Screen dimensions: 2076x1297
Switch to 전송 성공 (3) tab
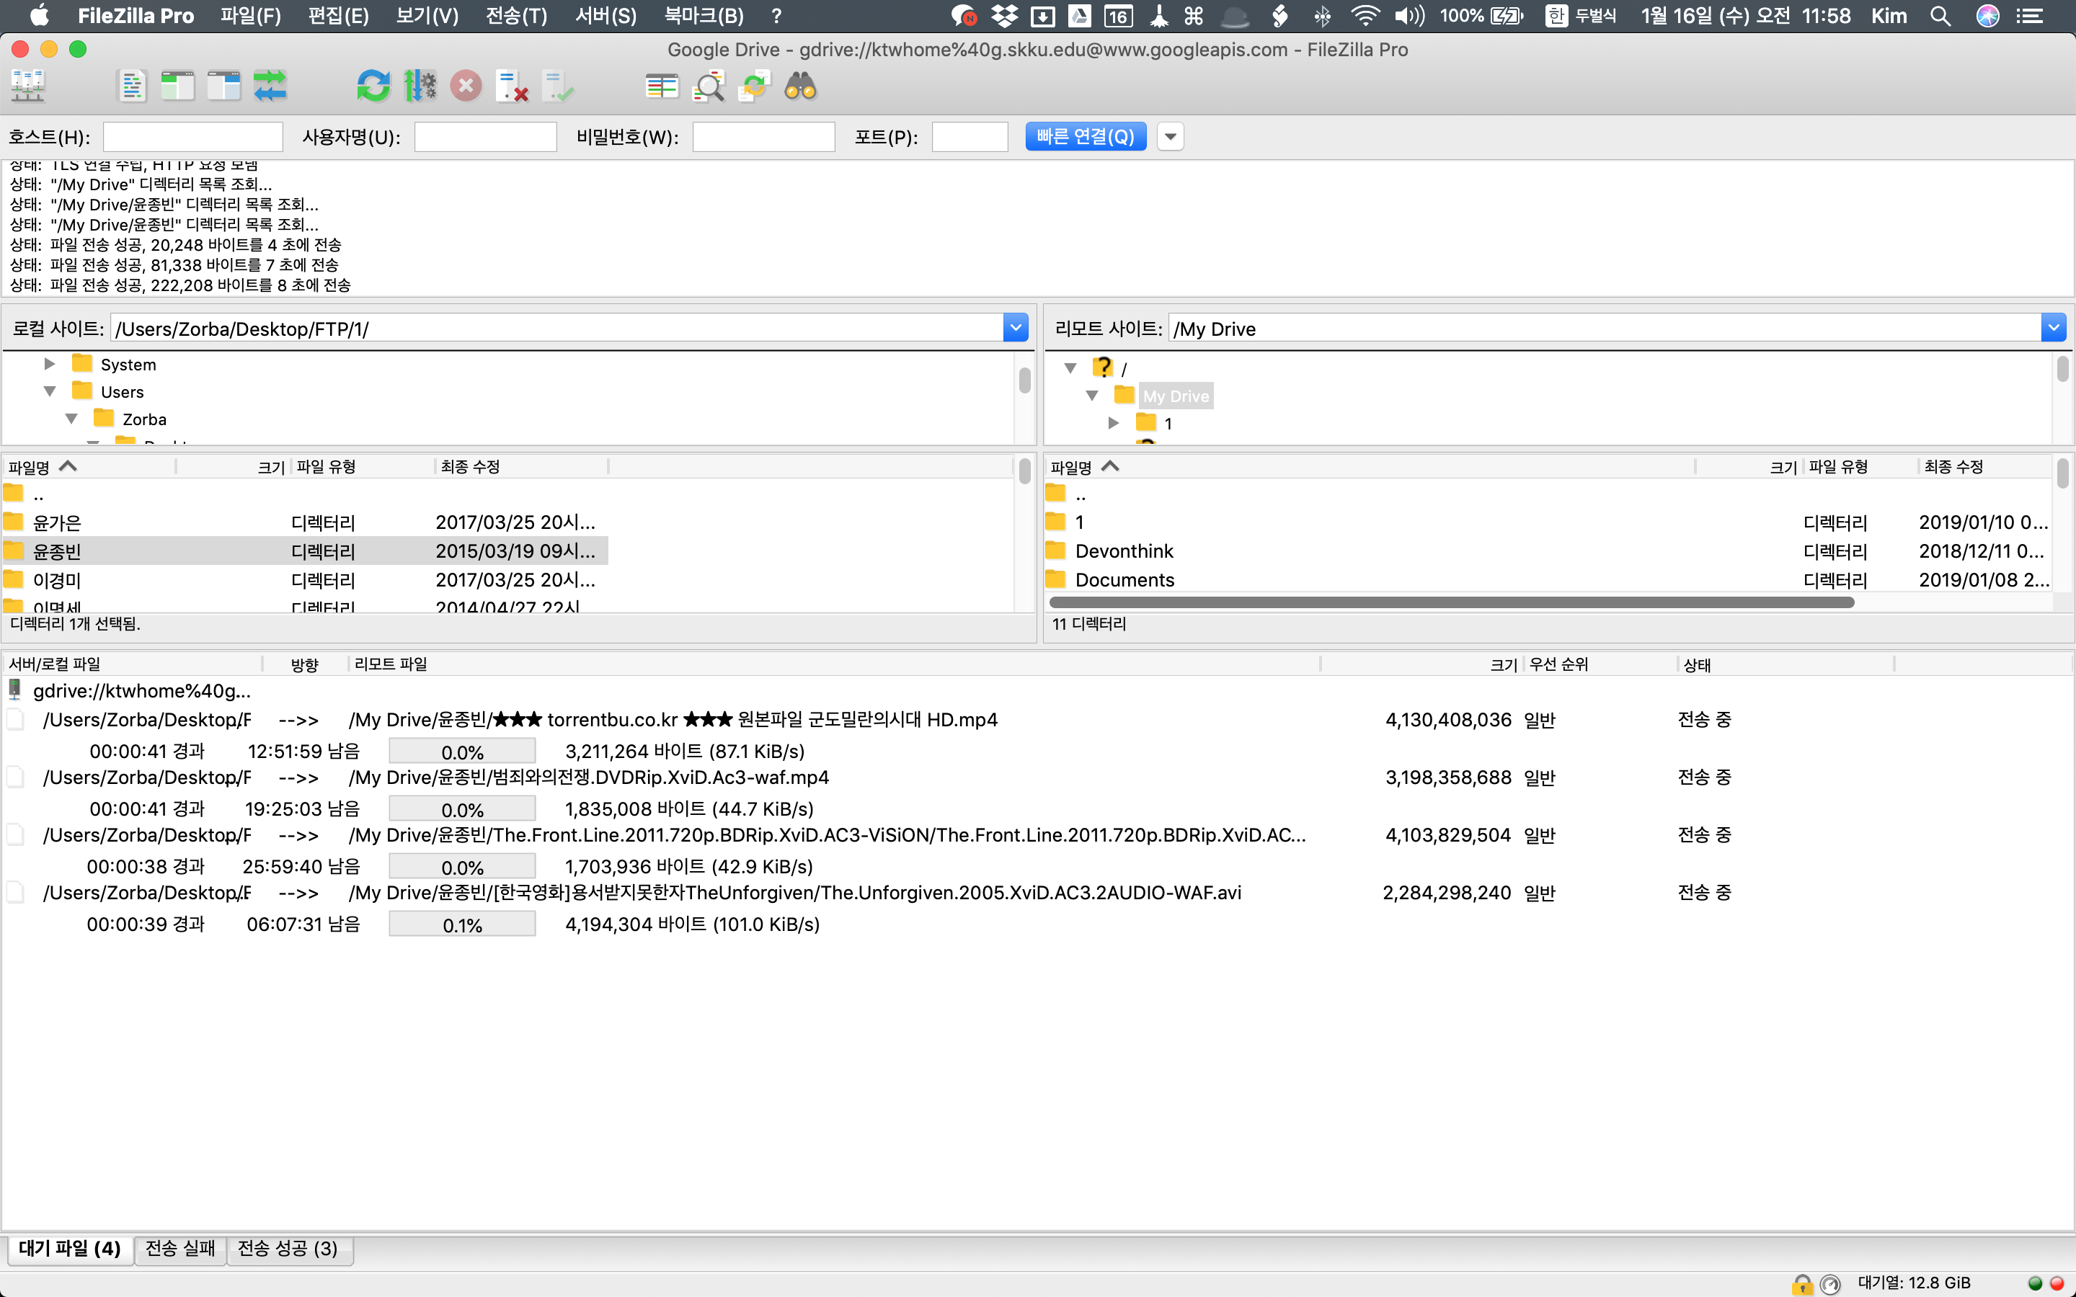[288, 1248]
